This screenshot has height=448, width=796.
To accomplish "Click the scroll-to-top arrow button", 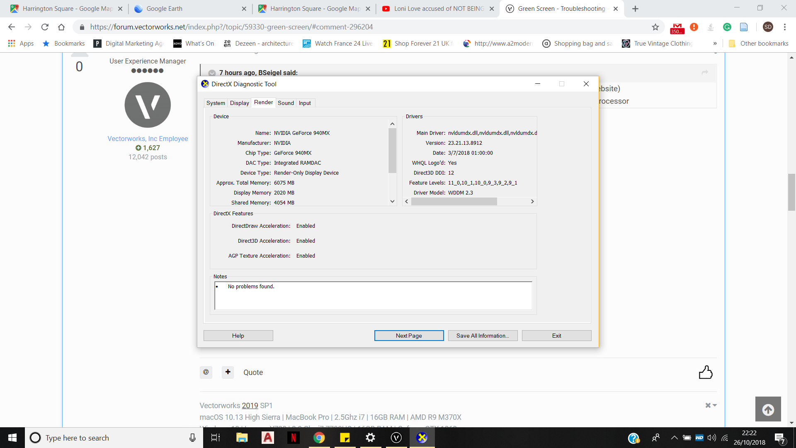I will click(x=768, y=409).
